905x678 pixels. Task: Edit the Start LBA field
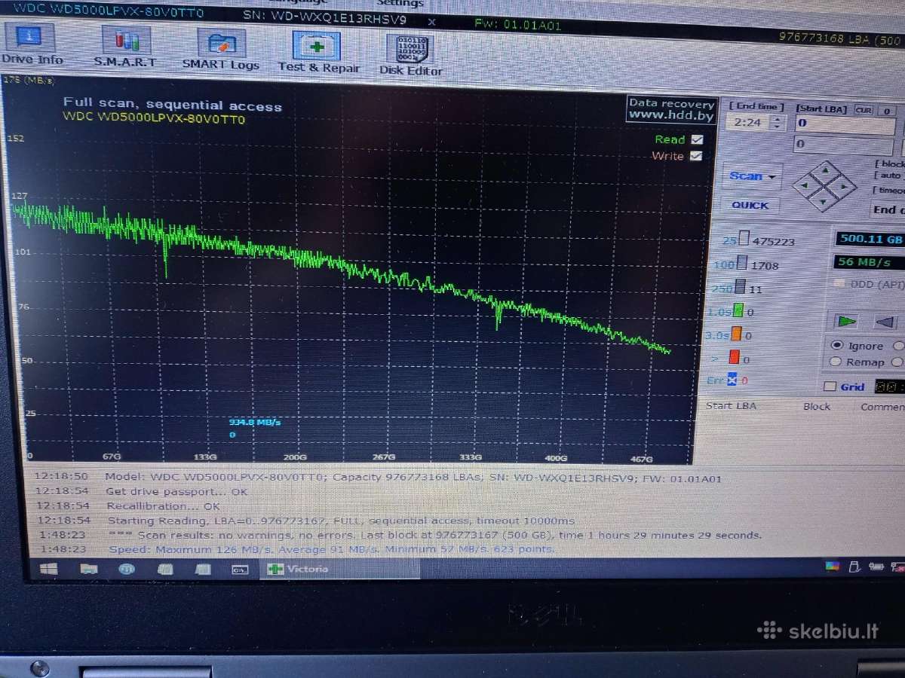pos(845,124)
